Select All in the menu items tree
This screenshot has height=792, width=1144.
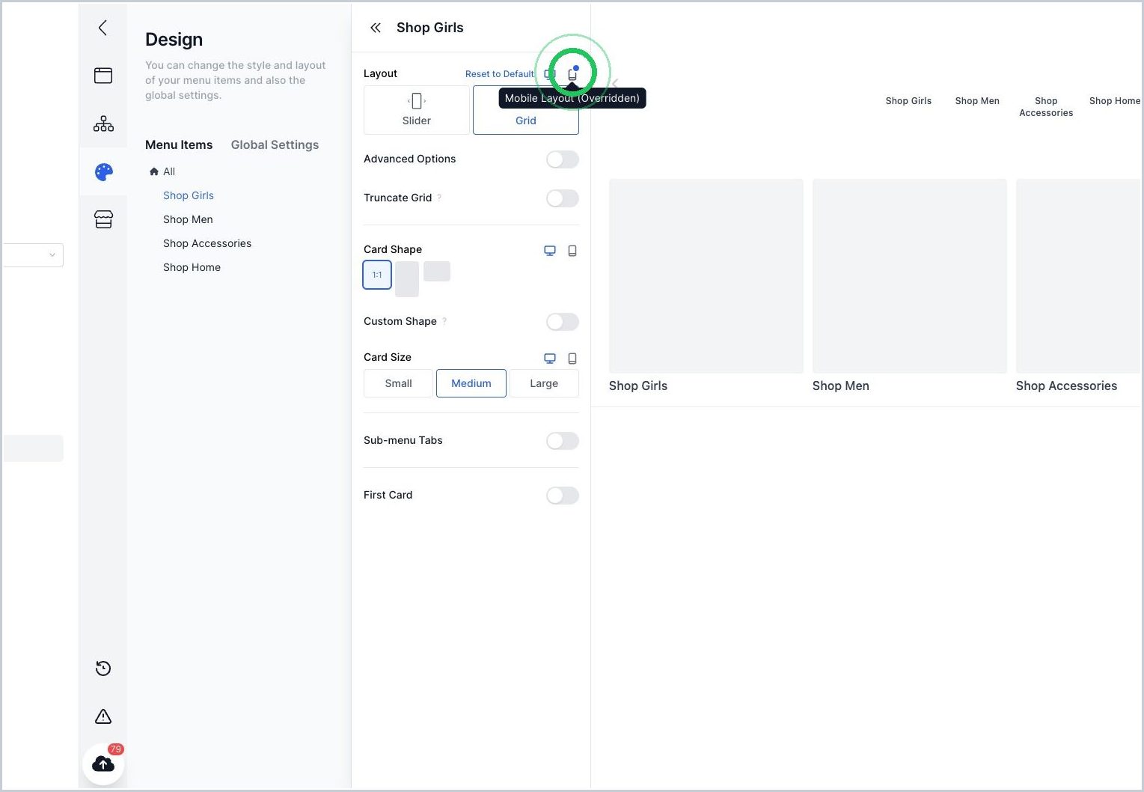(x=169, y=171)
